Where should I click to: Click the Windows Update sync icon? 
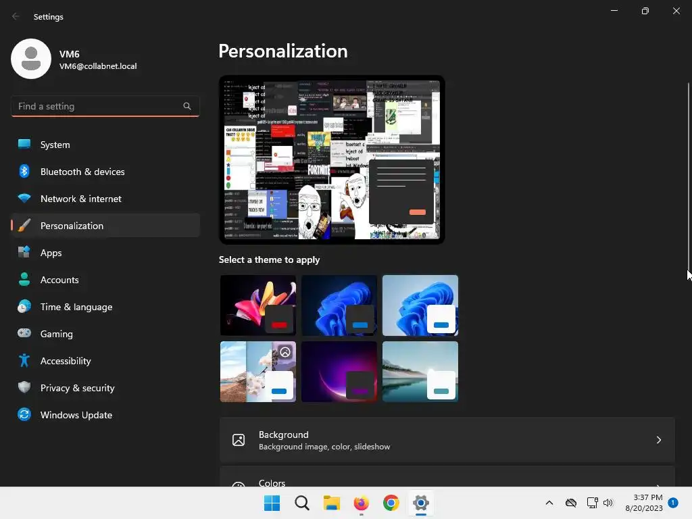pos(24,414)
